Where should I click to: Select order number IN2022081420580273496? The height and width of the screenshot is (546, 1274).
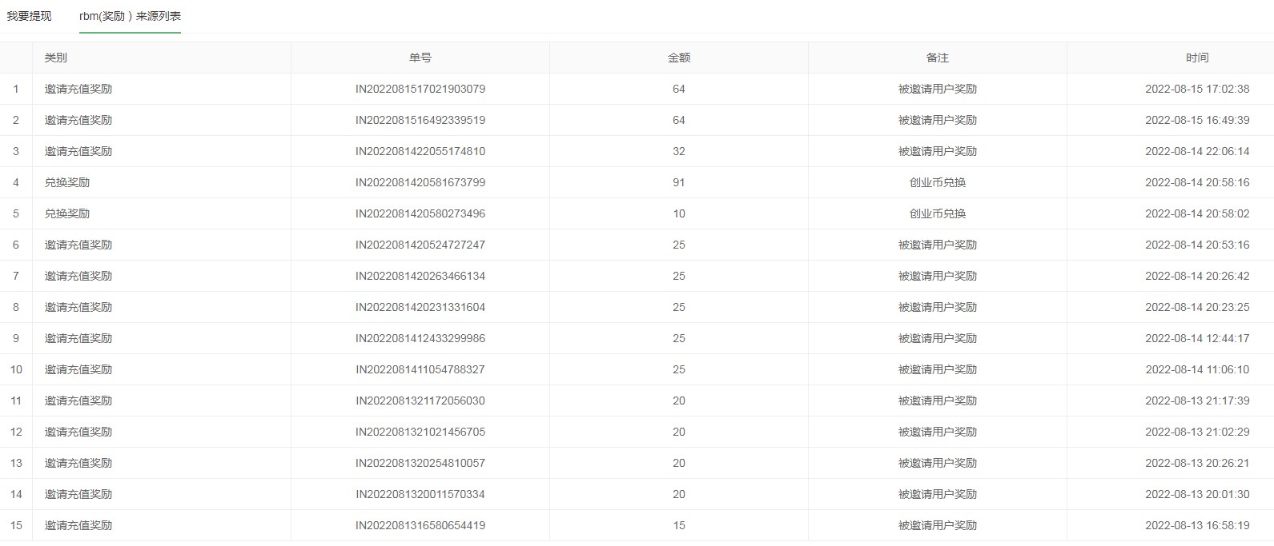tap(420, 213)
